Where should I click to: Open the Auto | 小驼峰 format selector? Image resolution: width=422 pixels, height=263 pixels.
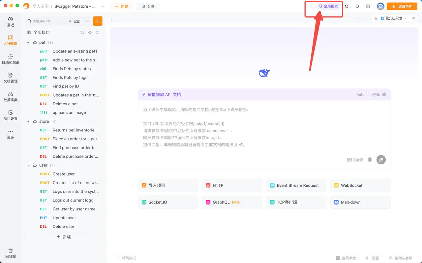(x=368, y=95)
